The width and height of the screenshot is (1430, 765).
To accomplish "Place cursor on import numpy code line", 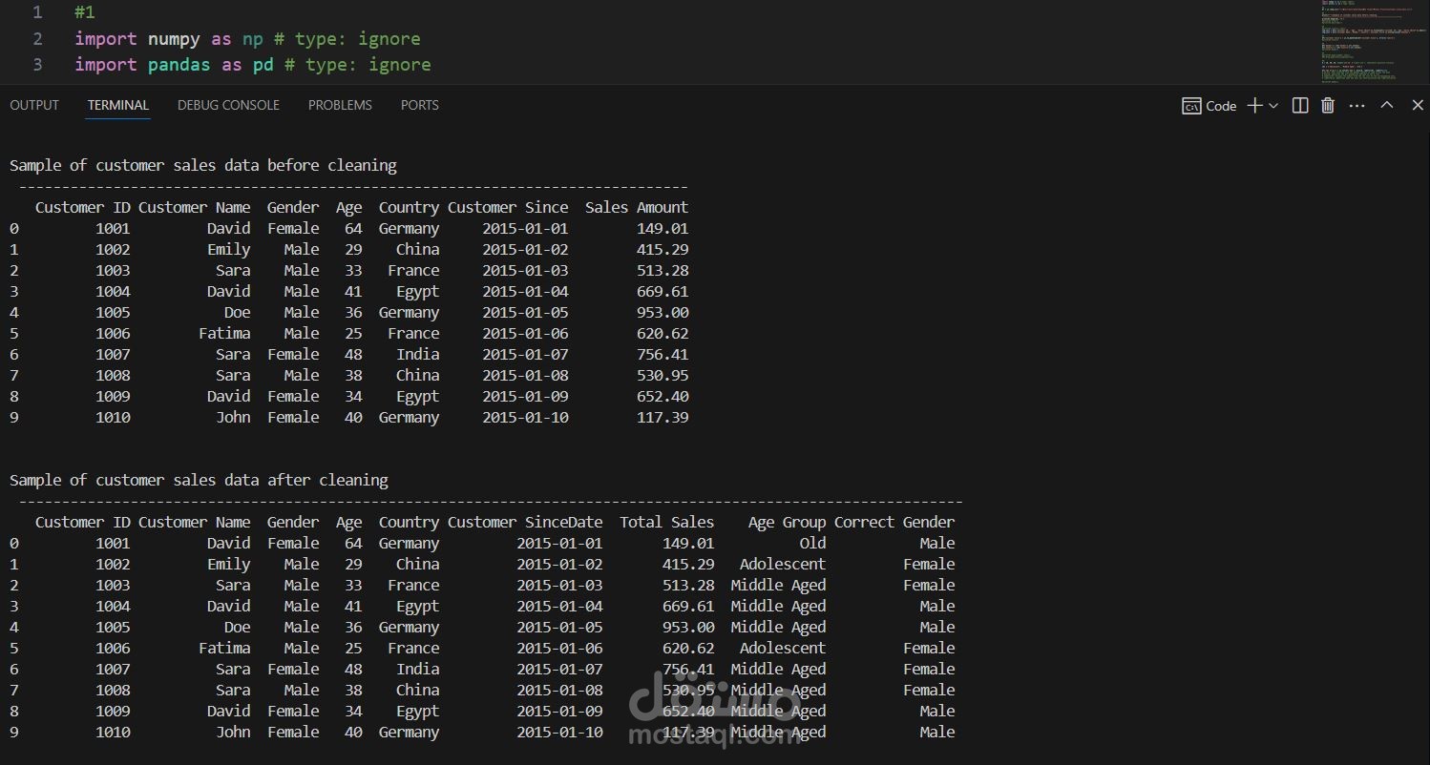I will [247, 39].
